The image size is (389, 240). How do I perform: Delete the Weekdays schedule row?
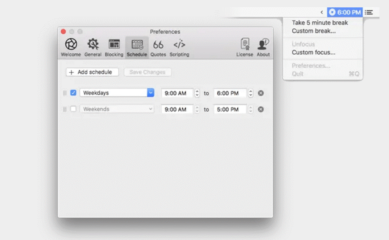pyautogui.click(x=261, y=93)
